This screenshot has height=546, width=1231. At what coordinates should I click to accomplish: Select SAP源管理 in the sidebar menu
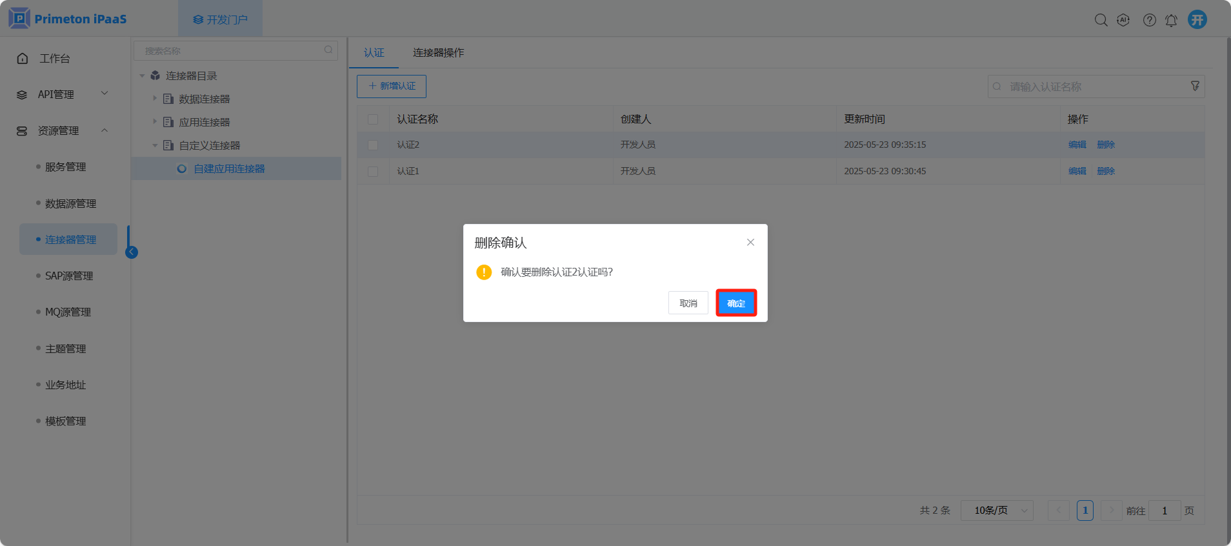tap(69, 276)
